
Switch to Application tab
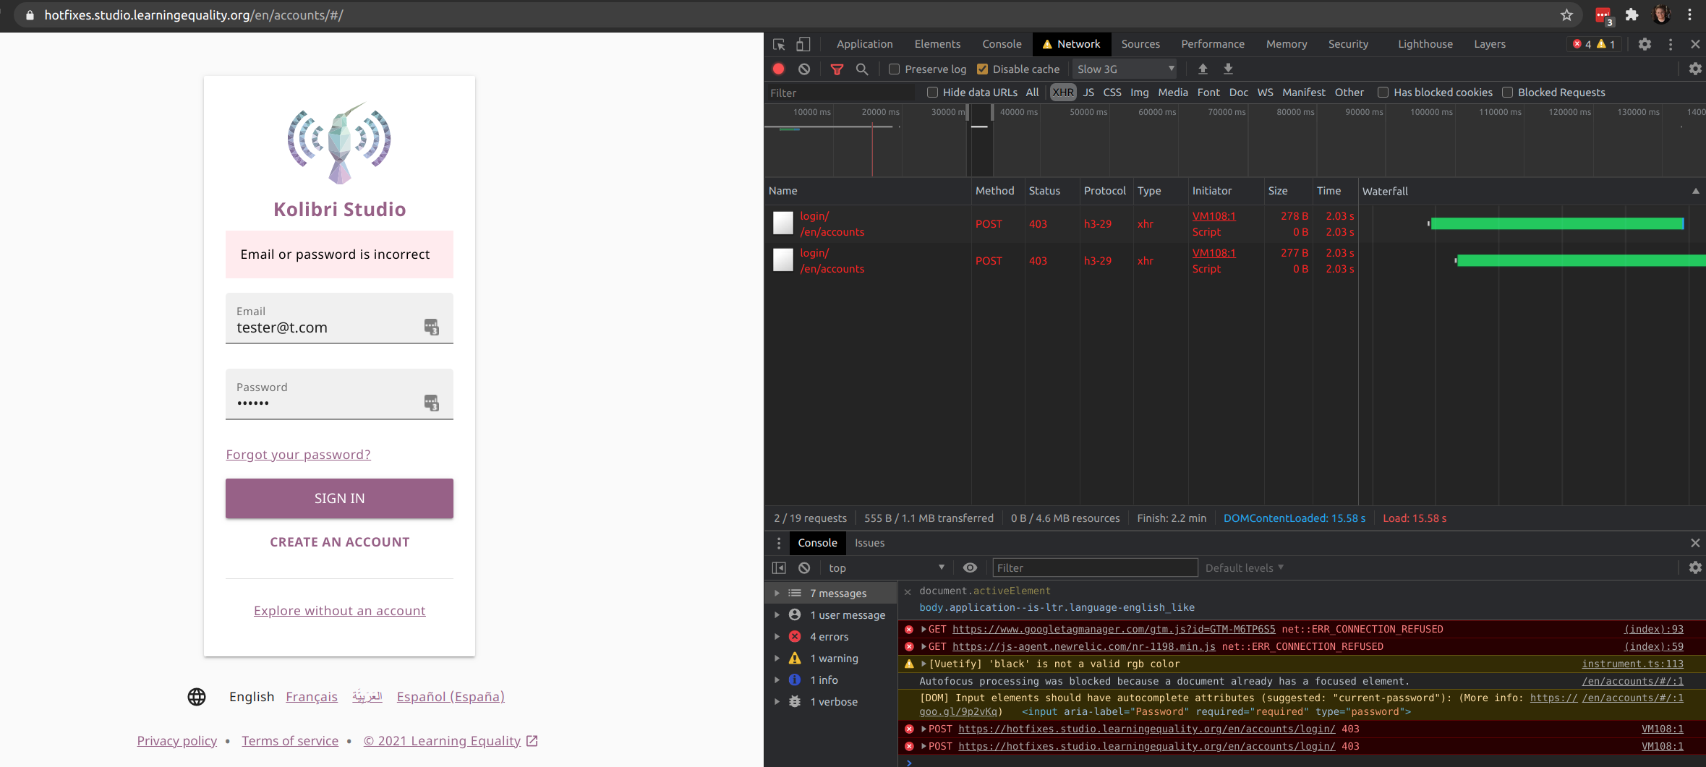(864, 44)
